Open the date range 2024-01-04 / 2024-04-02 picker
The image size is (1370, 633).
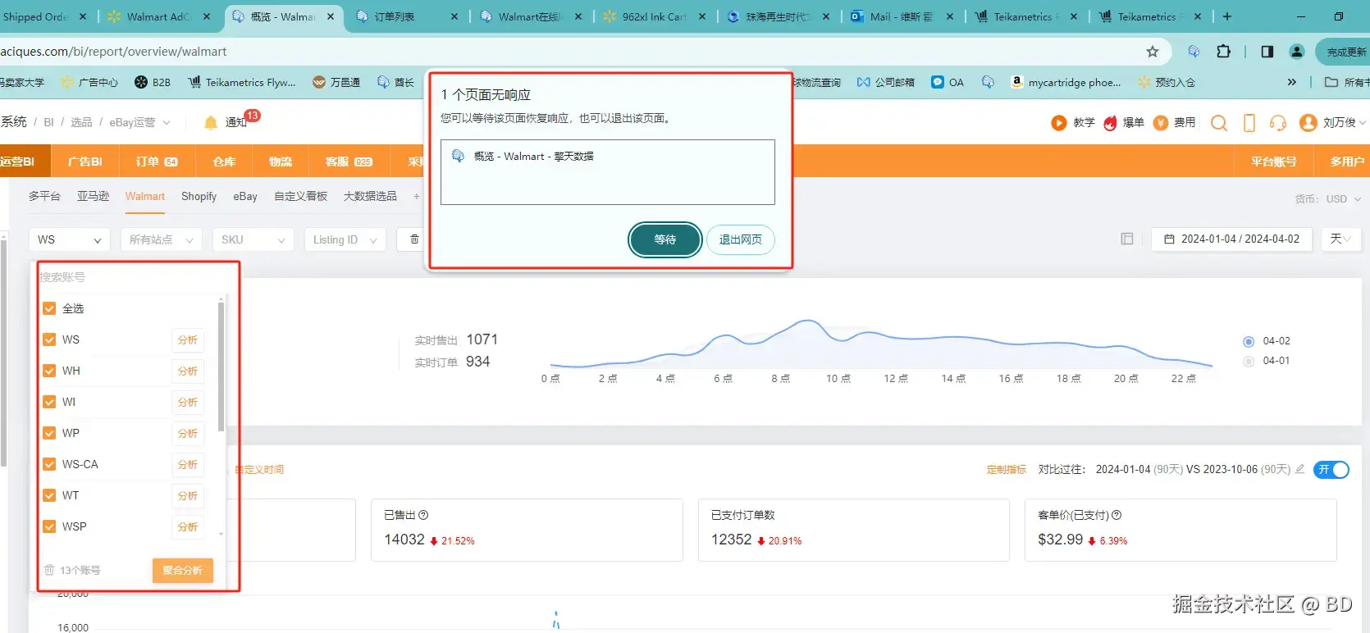[1231, 239]
